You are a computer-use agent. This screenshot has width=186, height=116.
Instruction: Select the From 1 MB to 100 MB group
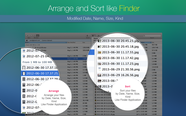(x=37, y=62)
